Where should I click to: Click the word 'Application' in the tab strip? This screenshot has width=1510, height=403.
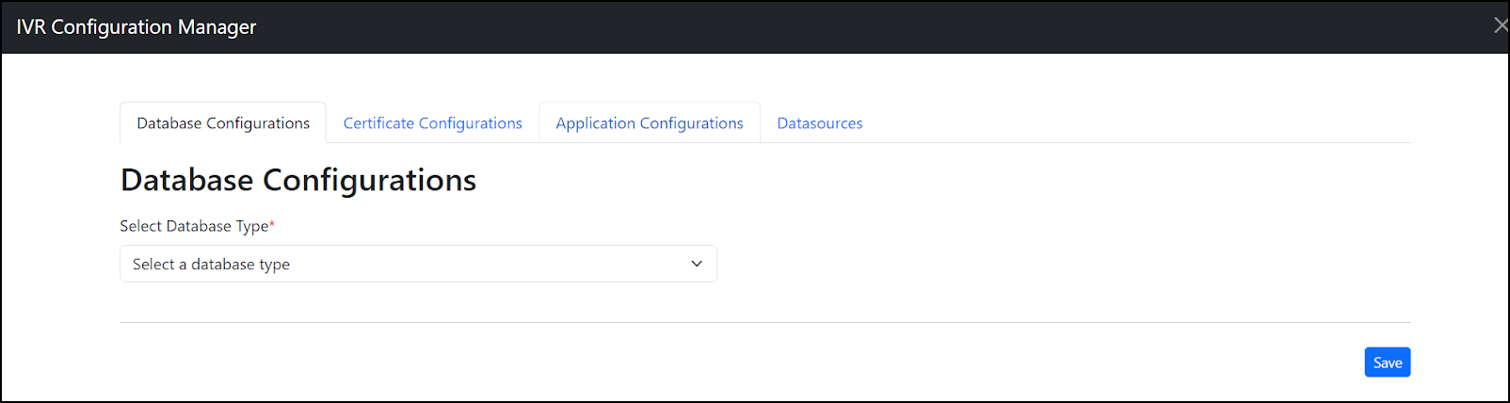click(x=595, y=123)
